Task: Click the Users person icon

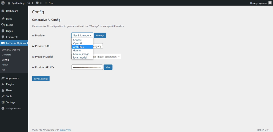Action: (x=3, y=90)
